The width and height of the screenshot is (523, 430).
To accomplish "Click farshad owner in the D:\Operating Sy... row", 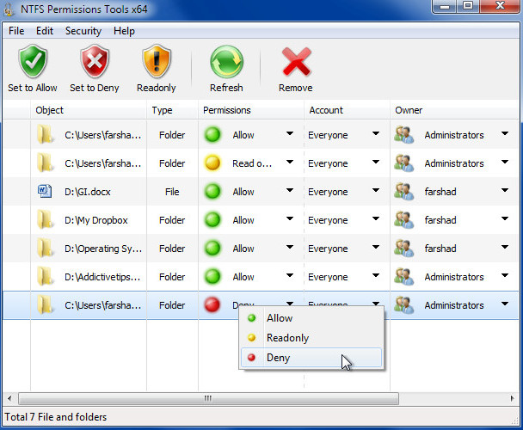I will pos(440,249).
